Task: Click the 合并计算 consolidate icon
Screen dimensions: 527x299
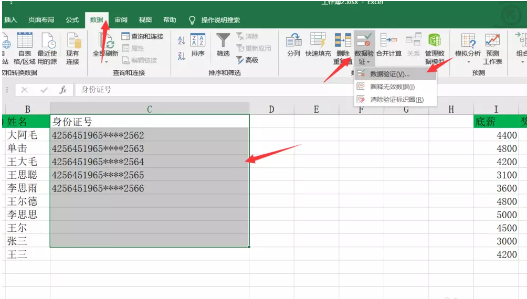Action: (x=388, y=40)
